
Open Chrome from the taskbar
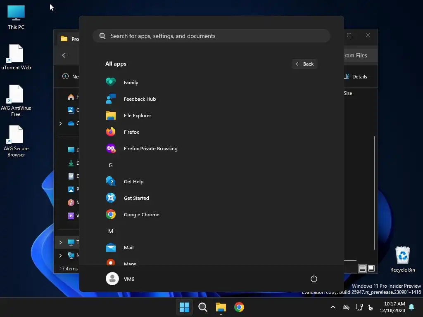click(239, 307)
